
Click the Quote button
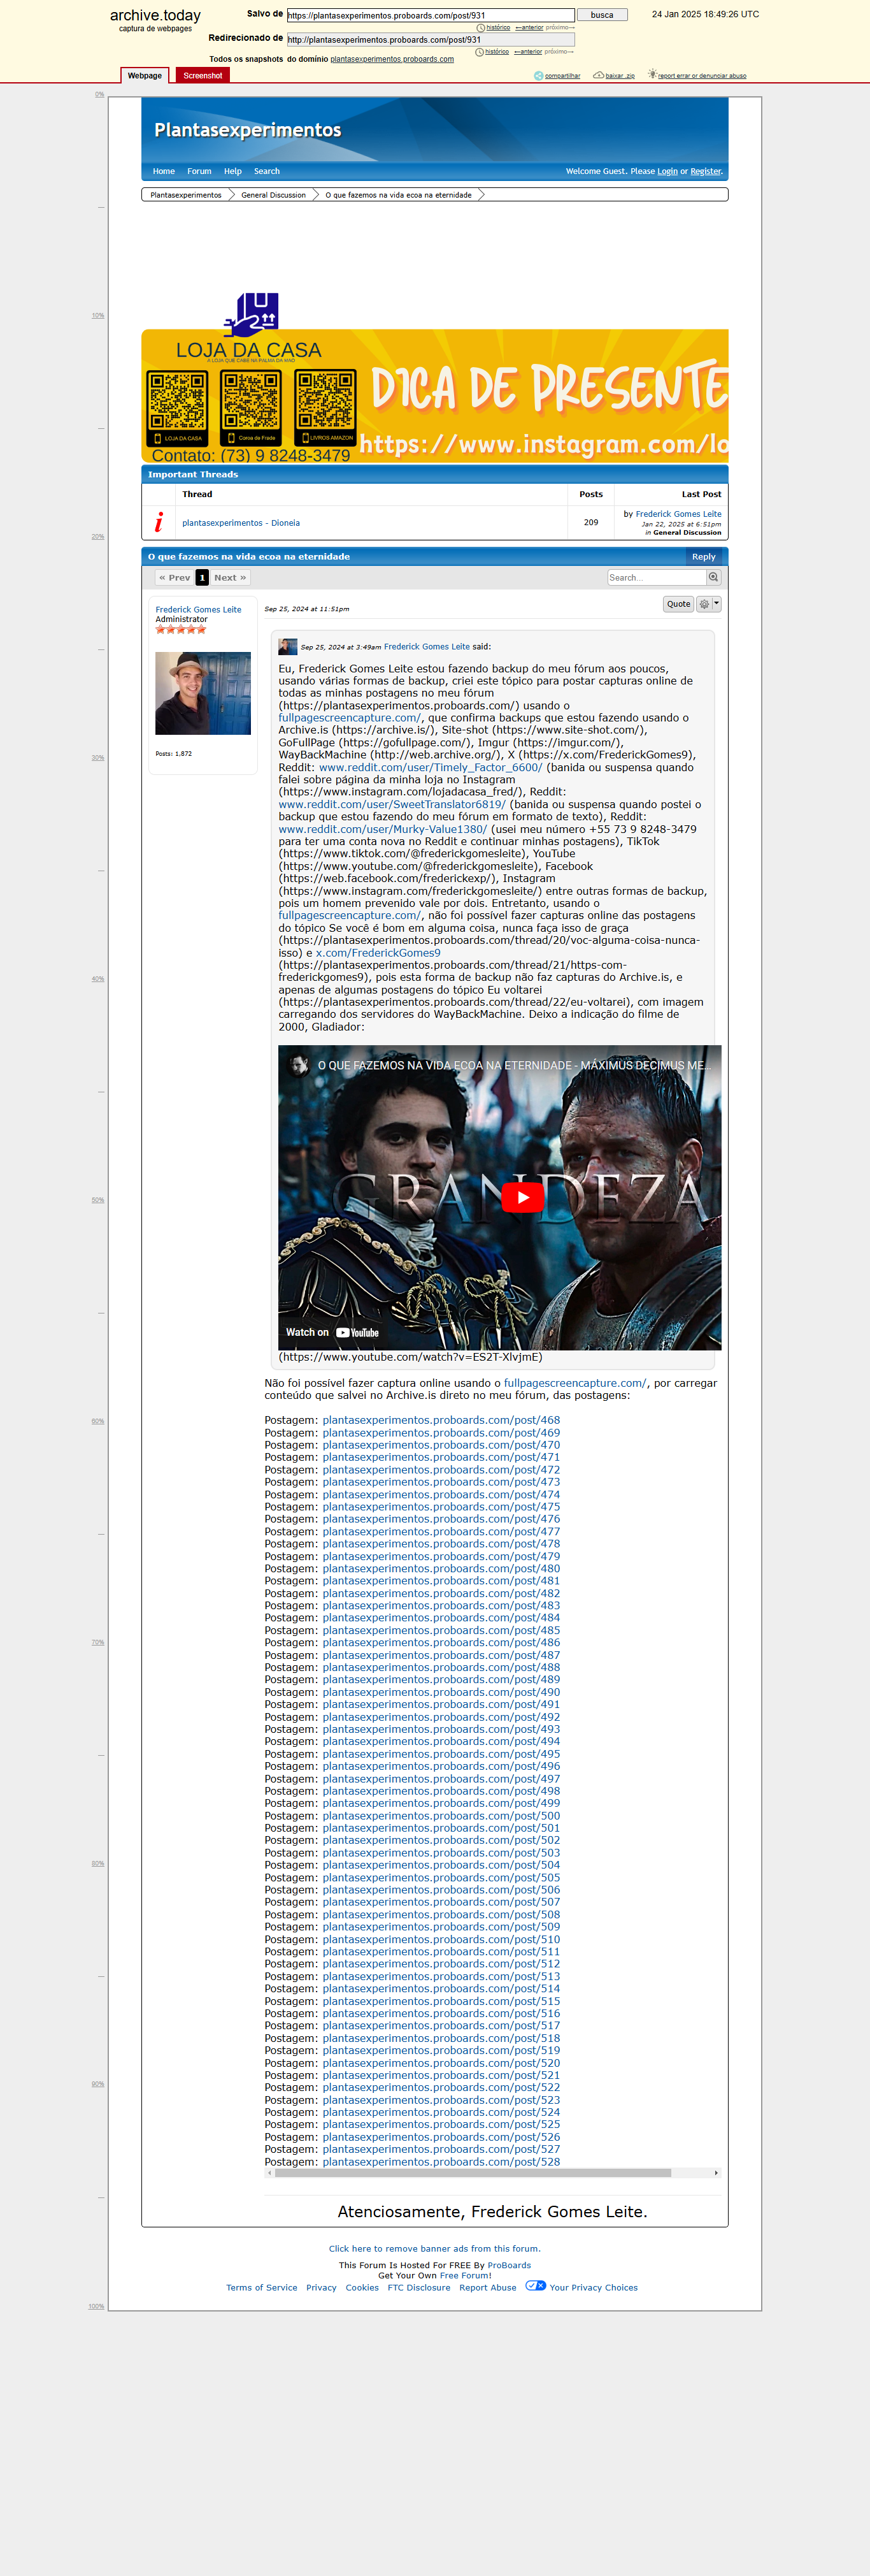(678, 604)
